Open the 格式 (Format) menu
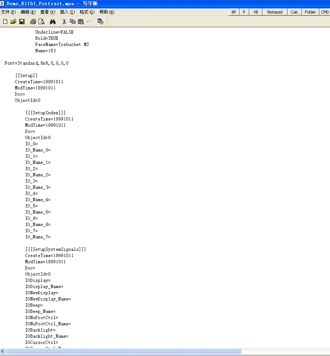Image resolution: width=330 pixels, height=356 pixels. pos(87,12)
